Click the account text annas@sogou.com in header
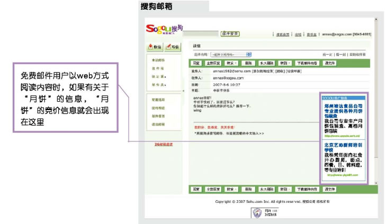 [337, 34]
